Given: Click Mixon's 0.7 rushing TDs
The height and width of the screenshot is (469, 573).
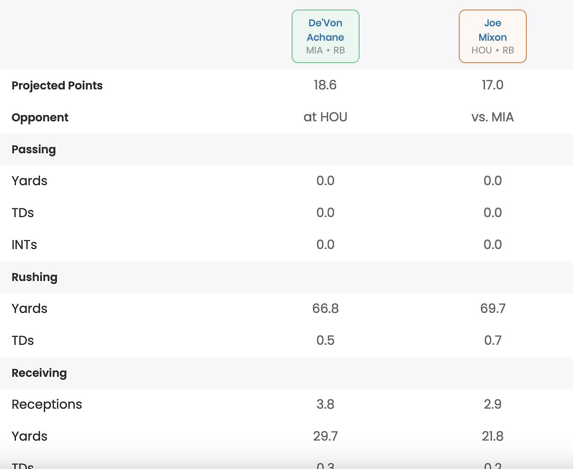Looking at the screenshot, I should pos(492,340).
